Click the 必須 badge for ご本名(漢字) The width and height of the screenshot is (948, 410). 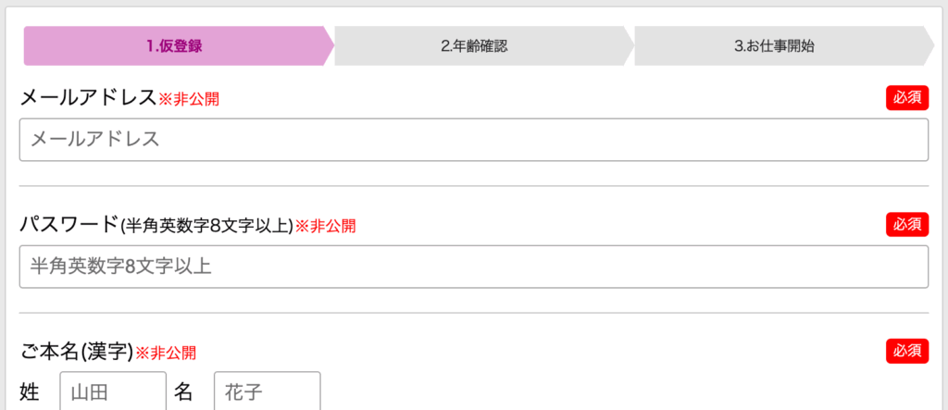click(x=906, y=351)
